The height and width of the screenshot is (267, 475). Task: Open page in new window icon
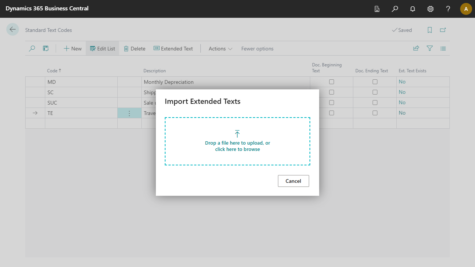[443, 30]
